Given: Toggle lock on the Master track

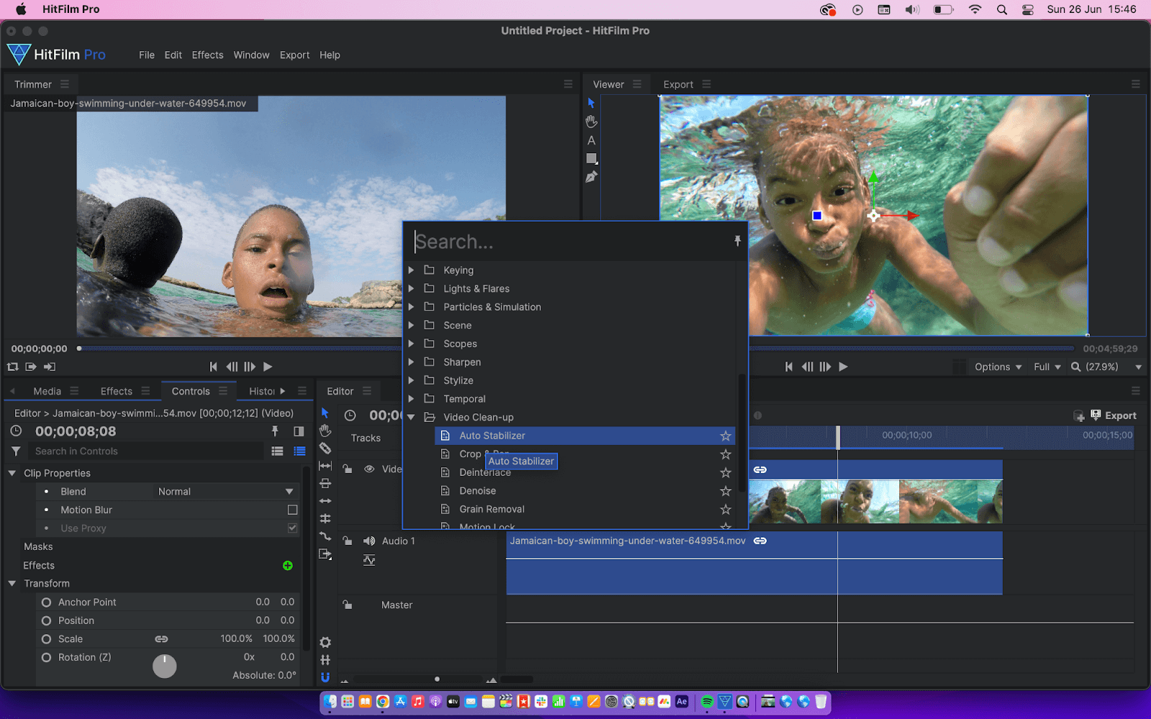Looking at the screenshot, I should tap(347, 605).
